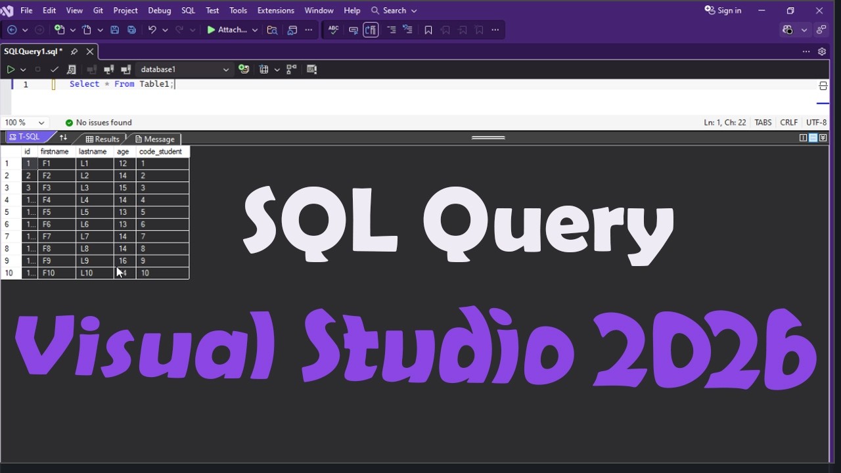Open the Undo history dropdown arrow
841x473 pixels.
[165, 30]
